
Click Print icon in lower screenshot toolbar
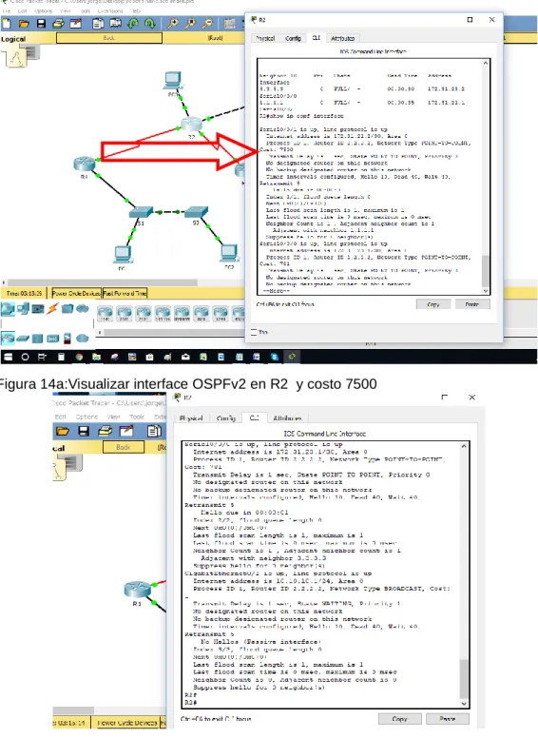(105, 431)
